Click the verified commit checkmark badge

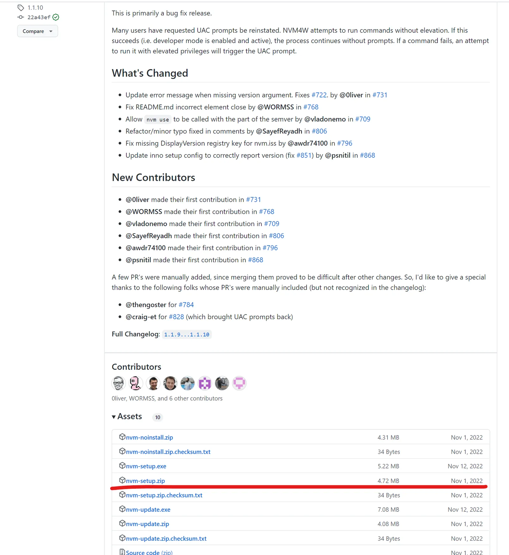[x=56, y=17]
